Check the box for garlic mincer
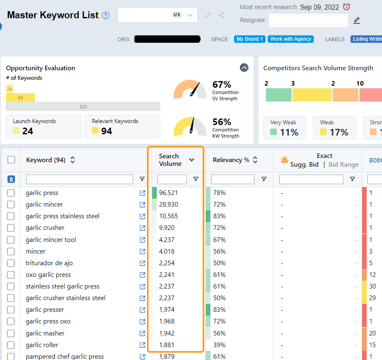 (11, 205)
